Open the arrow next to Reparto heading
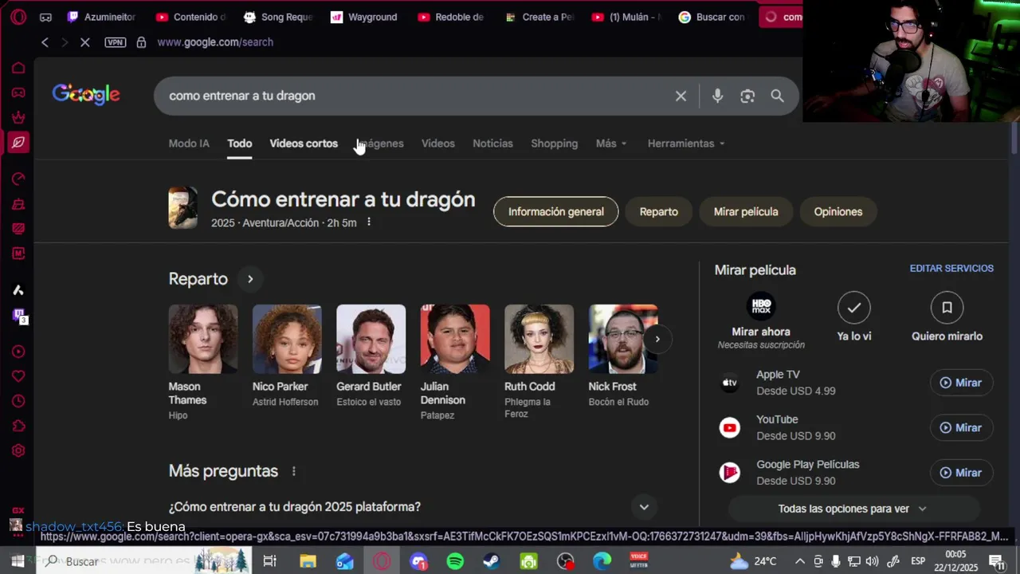Screen dimensions: 1020x574 [x=250, y=279]
